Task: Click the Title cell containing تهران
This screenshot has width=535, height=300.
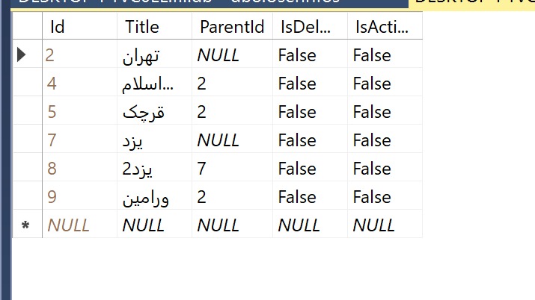Action: point(155,54)
